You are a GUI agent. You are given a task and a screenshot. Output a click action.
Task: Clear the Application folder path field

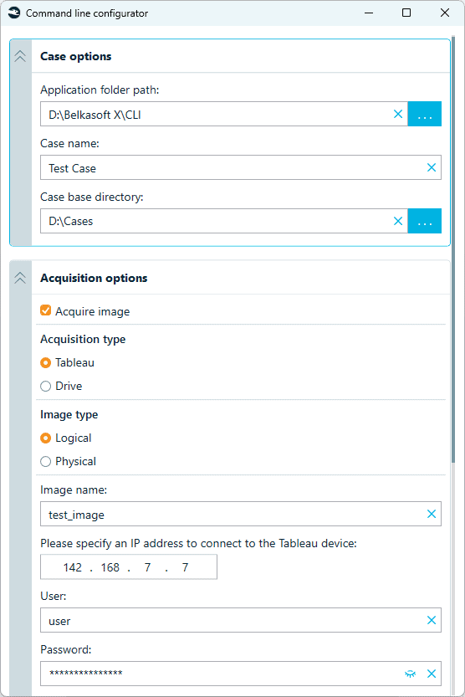pos(398,115)
